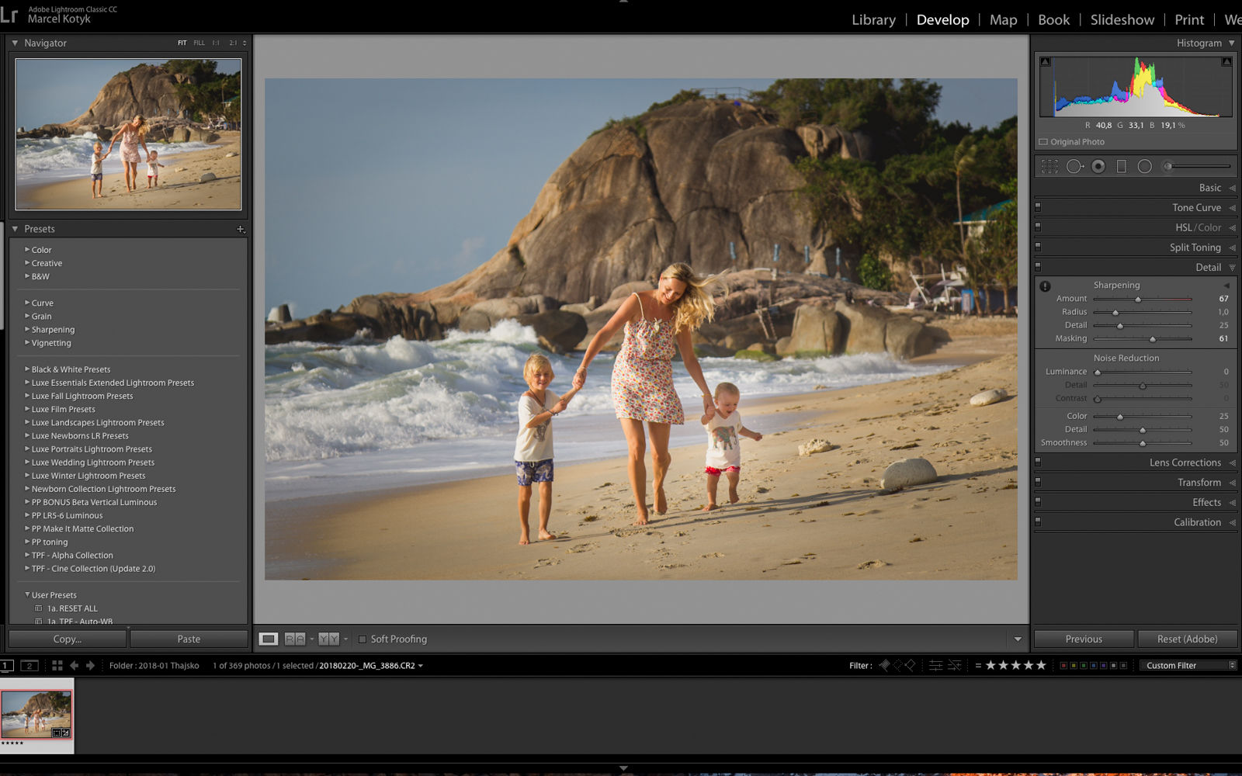The height and width of the screenshot is (776, 1242).
Task: Click rating equals comparison symbol
Action: tap(978, 666)
